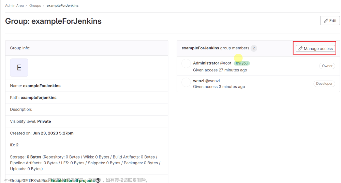This screenshot has width=341, height=183.
Task: Select the exampleForJenkins group members title
Action: click(x=215, y=48)
